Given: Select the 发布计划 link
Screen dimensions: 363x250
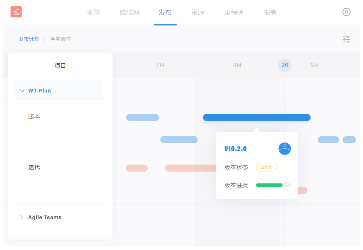Looking at the screenshot, I should click(x=29, y=39).
